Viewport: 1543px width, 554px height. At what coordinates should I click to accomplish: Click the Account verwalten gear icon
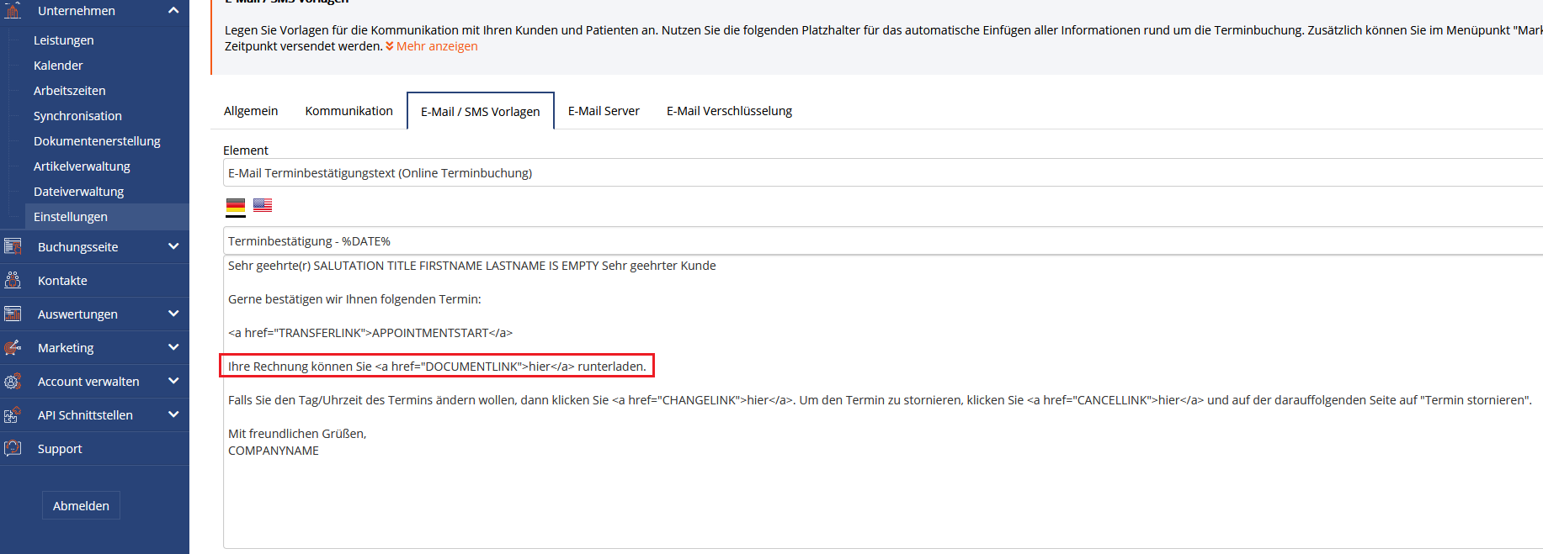coord(13,381)
